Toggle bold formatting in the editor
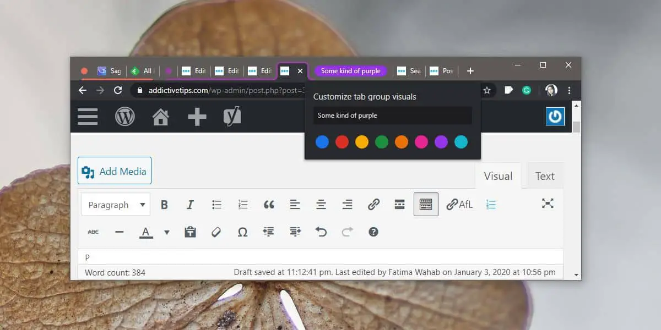Viewport: 661px width, 330px height. point(164,205)
